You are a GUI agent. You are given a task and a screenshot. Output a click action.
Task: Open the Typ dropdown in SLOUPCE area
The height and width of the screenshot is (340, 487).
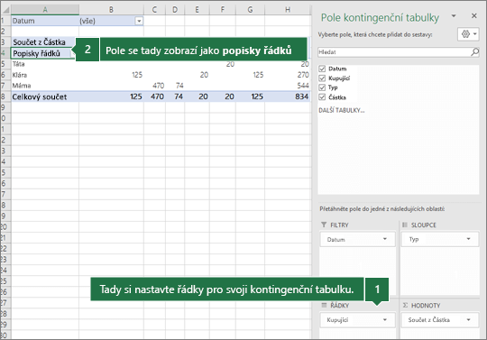pyautogui.click(x=468, y=239)
